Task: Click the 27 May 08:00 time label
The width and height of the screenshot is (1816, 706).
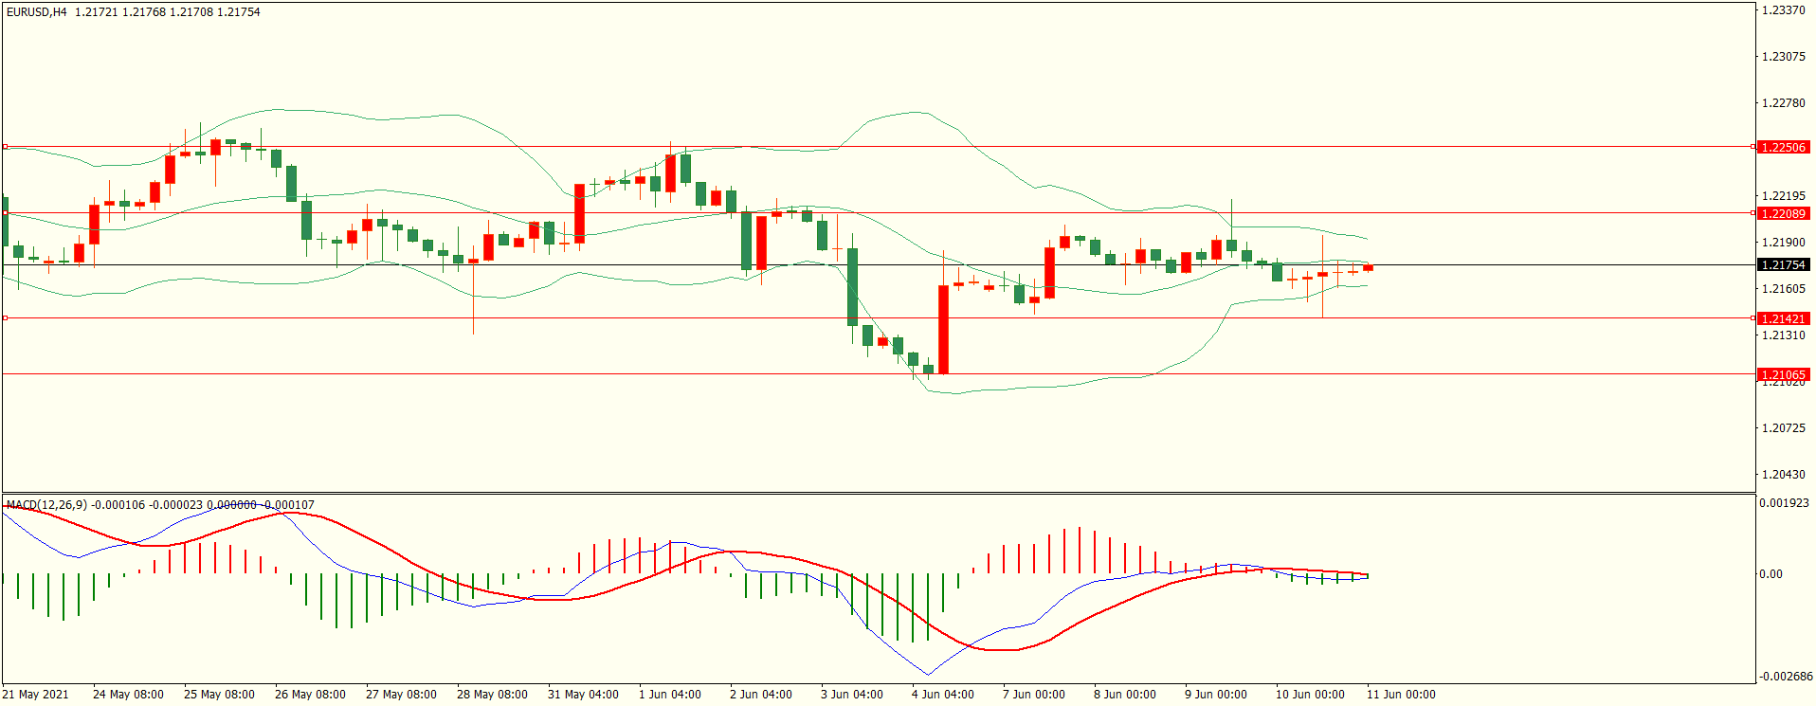Action: click(x=401, y=695)
